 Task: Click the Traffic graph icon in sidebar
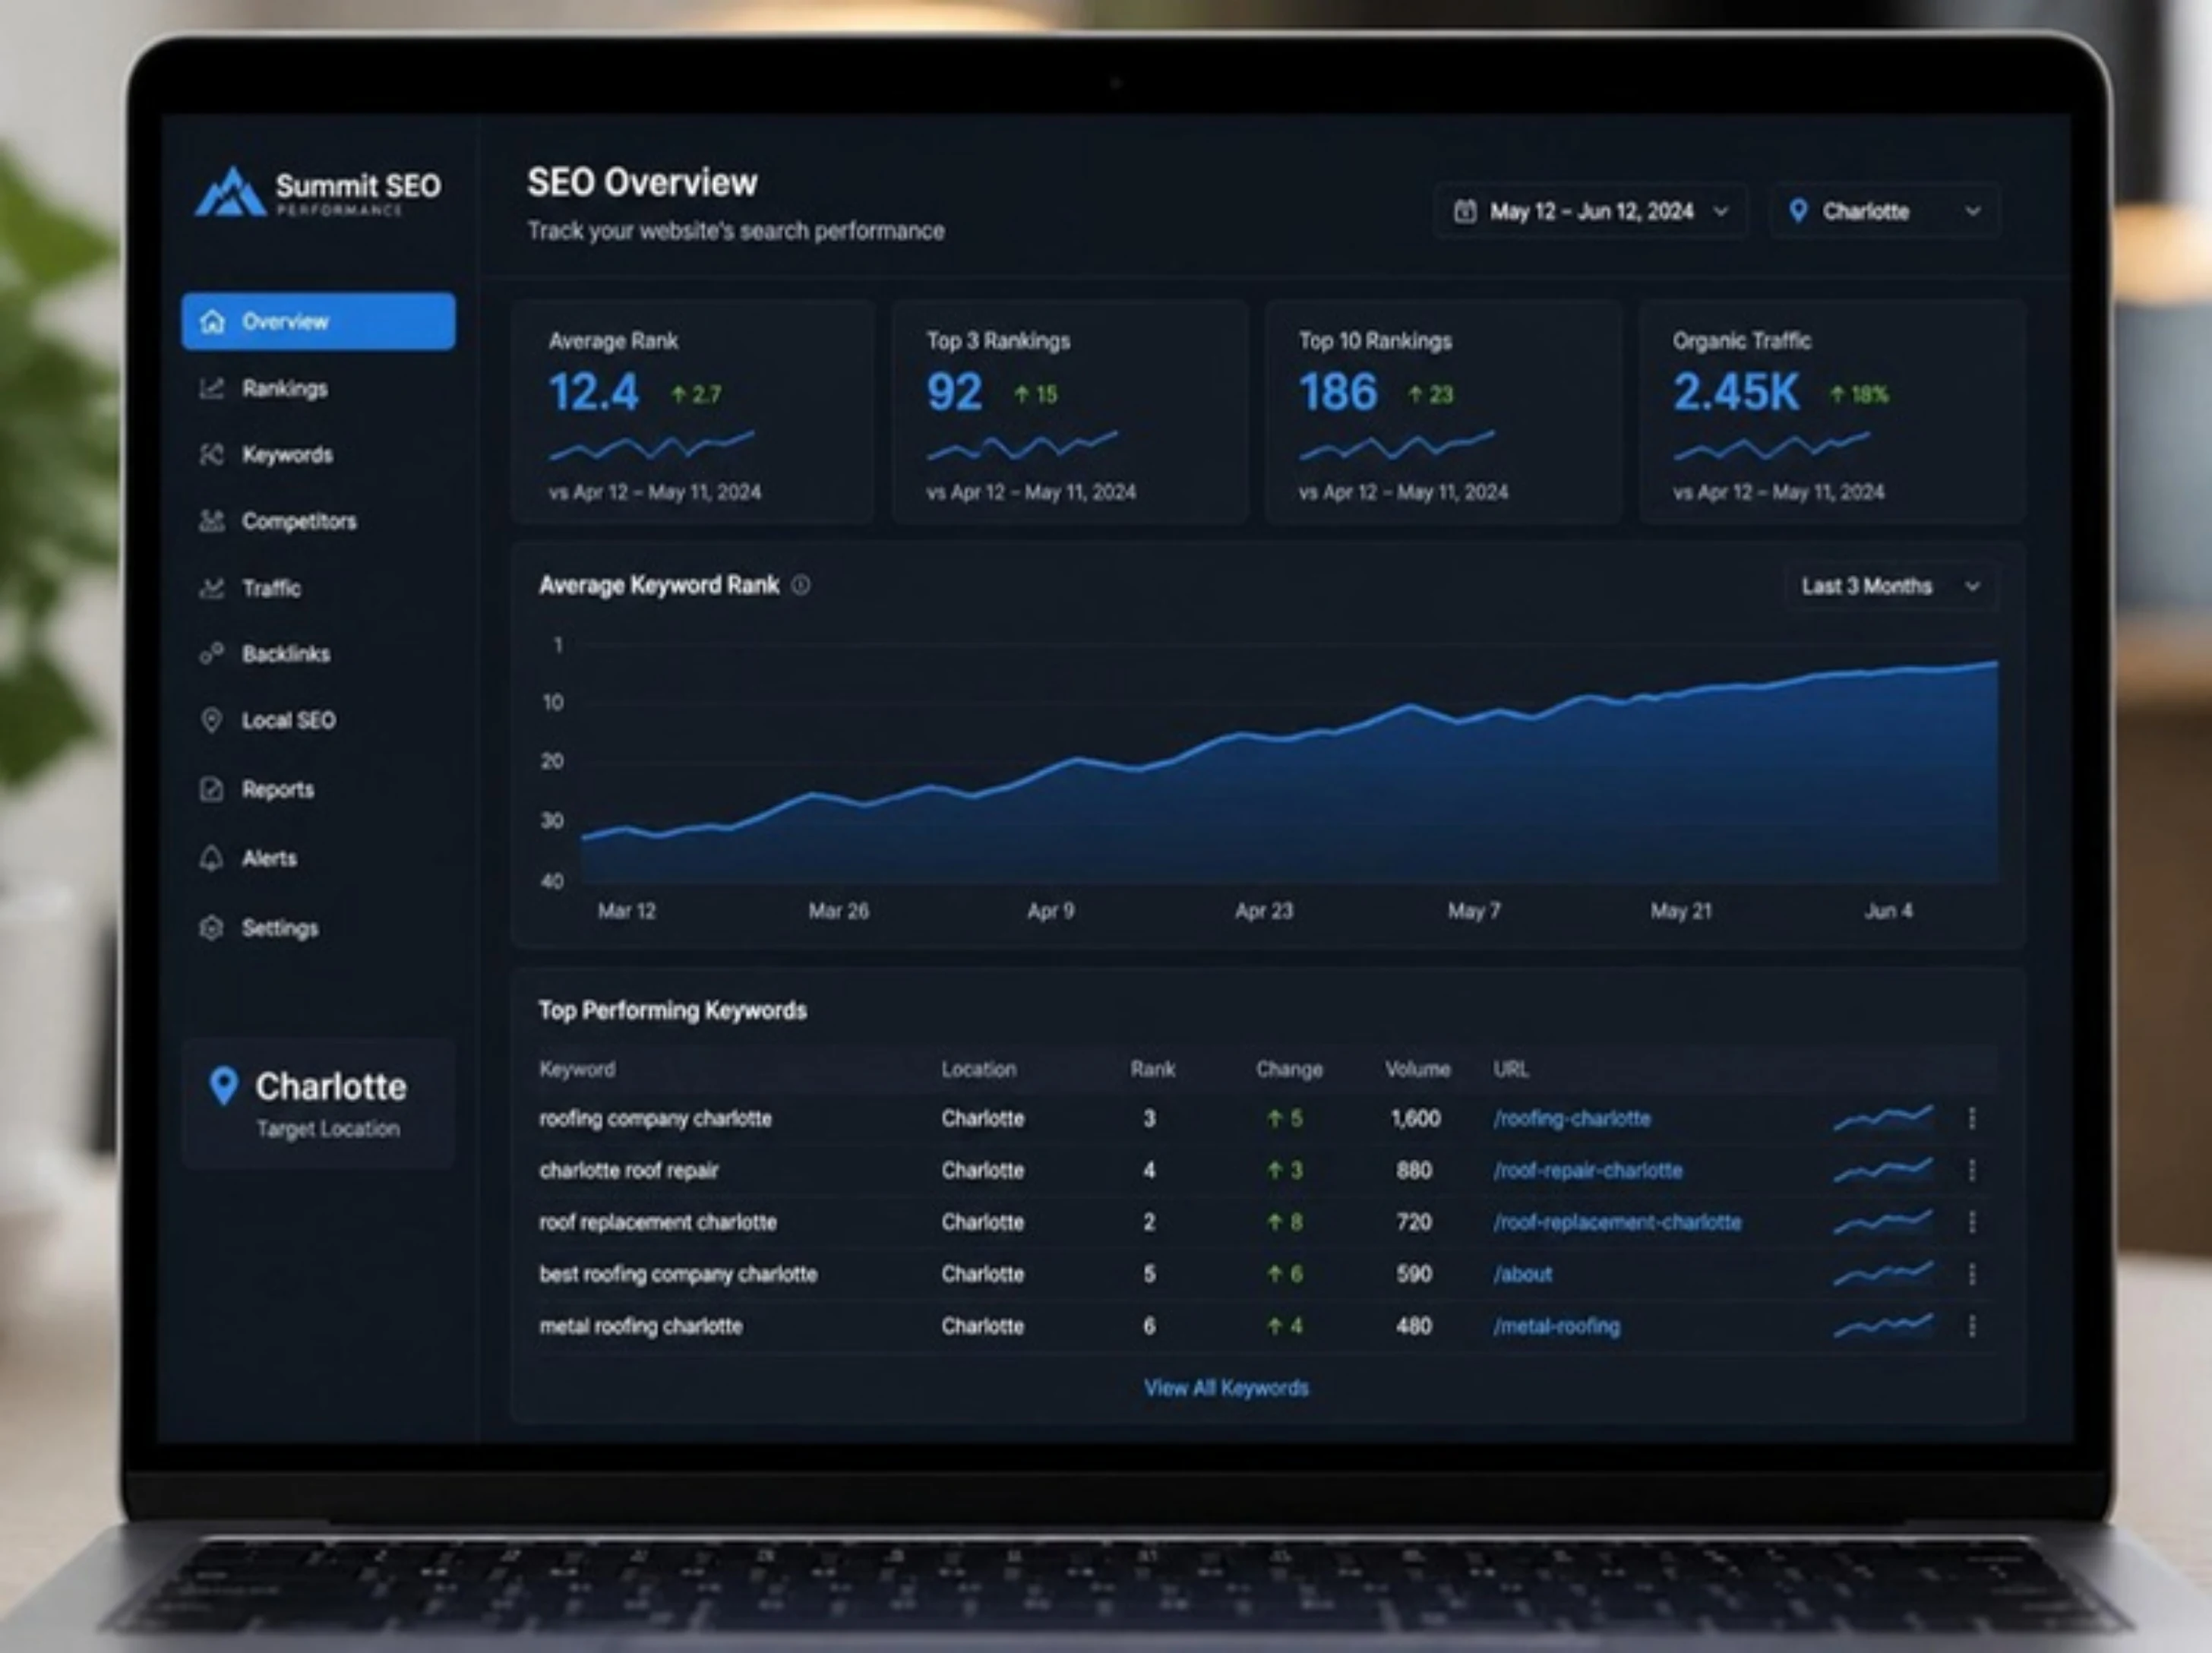pos(211,588)
